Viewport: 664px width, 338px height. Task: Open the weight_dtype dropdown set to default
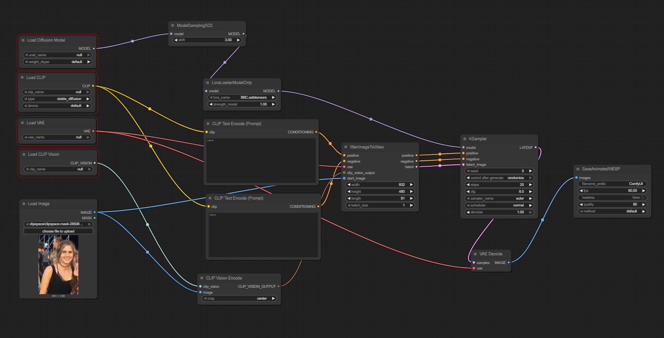tap(58, 62)
